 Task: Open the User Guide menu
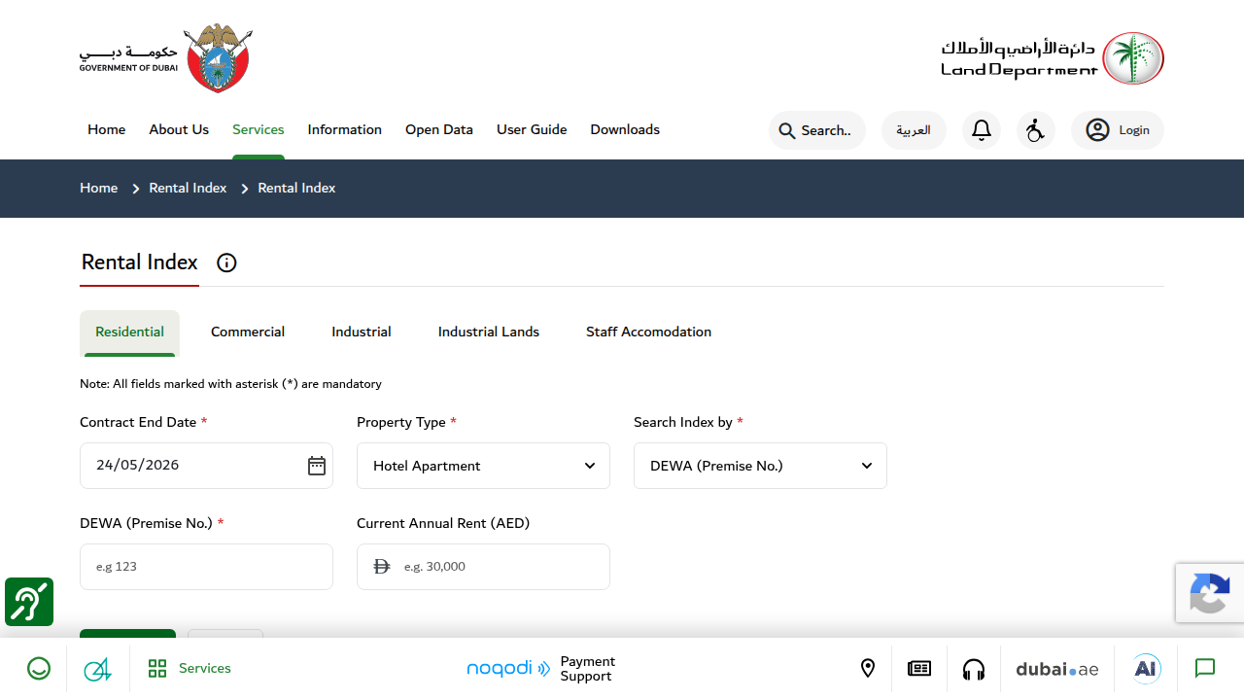[x=532, y=130]
